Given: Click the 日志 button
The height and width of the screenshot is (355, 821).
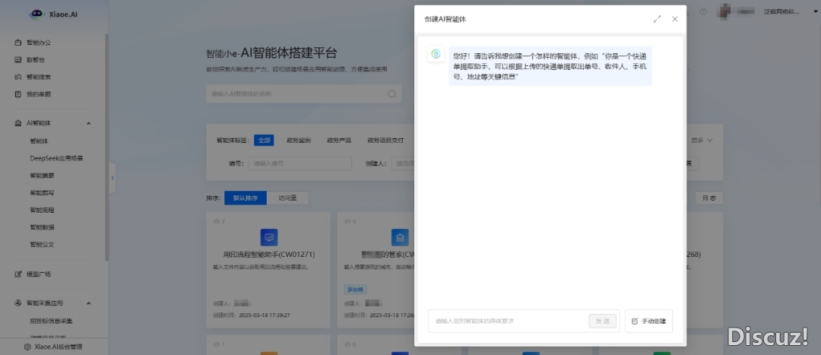Looking at the screenshot, I should (709, 198).
